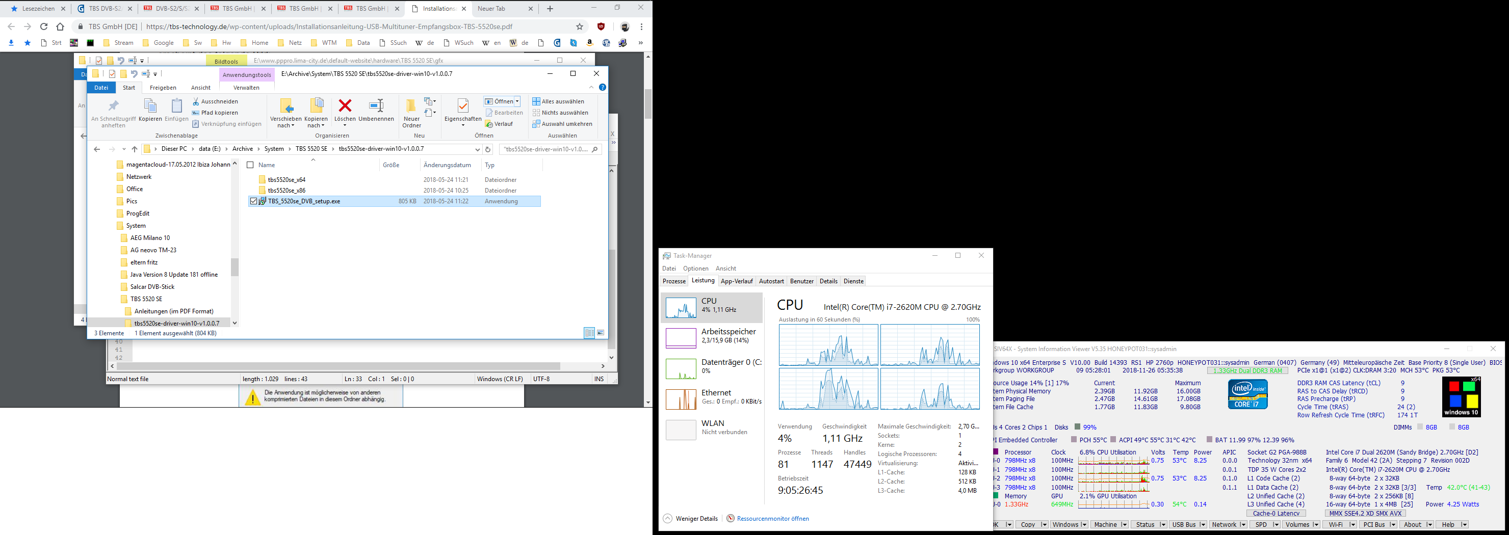Screen dimensions: 1509x535
Task: Open Verlauf in the Öffnen group
Action: pyautogui.click(x=499, y=124)
